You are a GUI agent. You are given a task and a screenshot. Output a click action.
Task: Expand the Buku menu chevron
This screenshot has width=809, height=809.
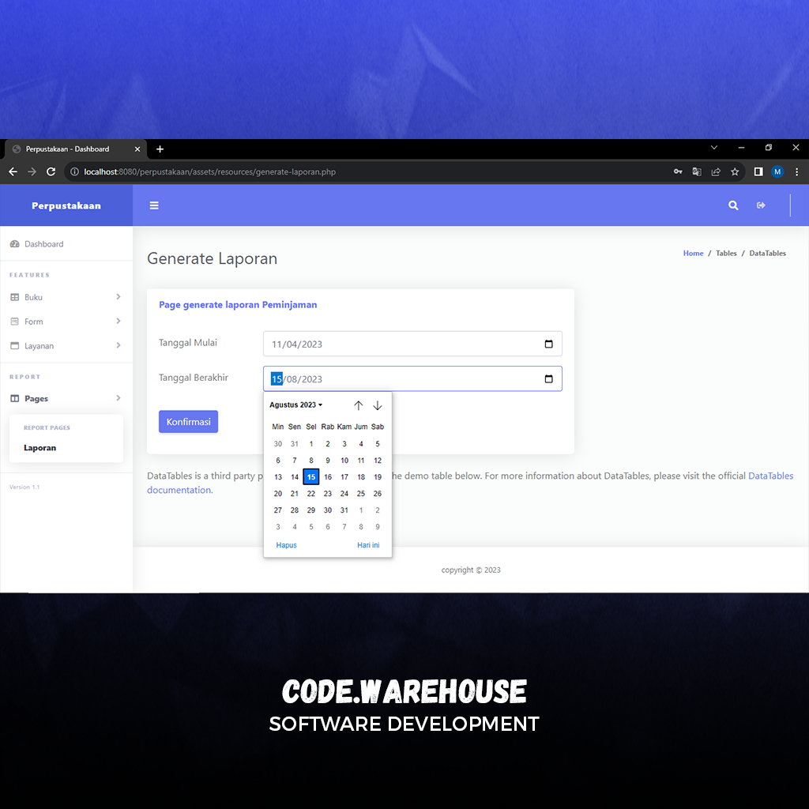coord(119,297)
